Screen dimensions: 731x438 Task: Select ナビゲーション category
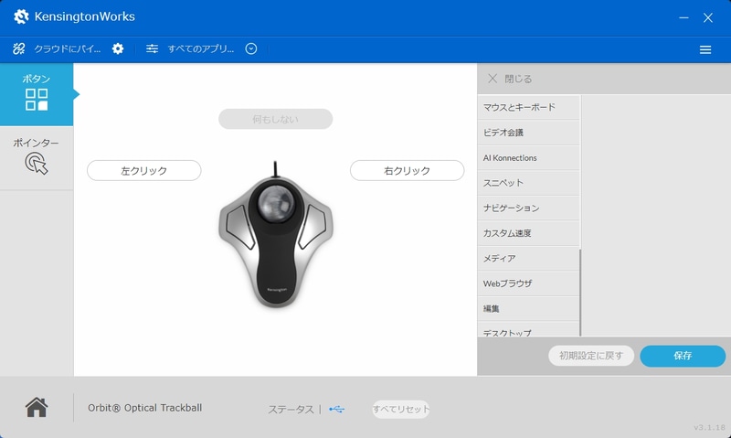click(528, 208)
